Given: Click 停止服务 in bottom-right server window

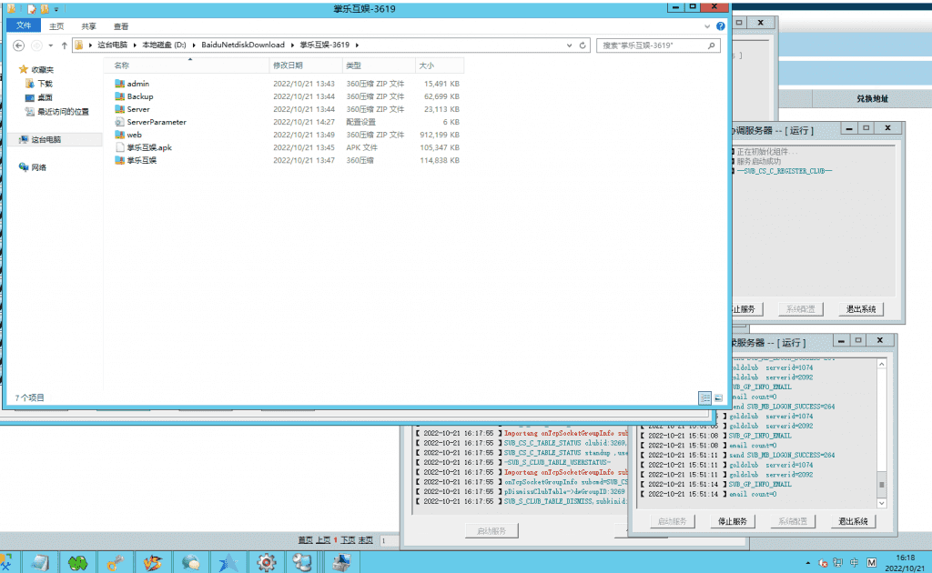Looking at the screenshot, I should coord(733,521).
